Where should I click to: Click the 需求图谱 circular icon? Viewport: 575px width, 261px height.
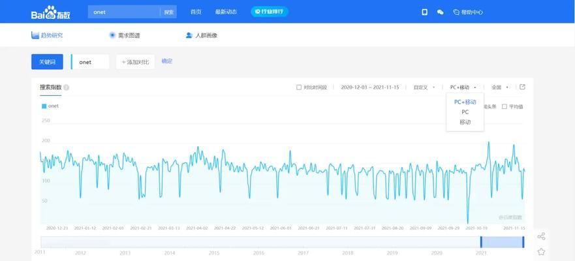pos(112,35)
